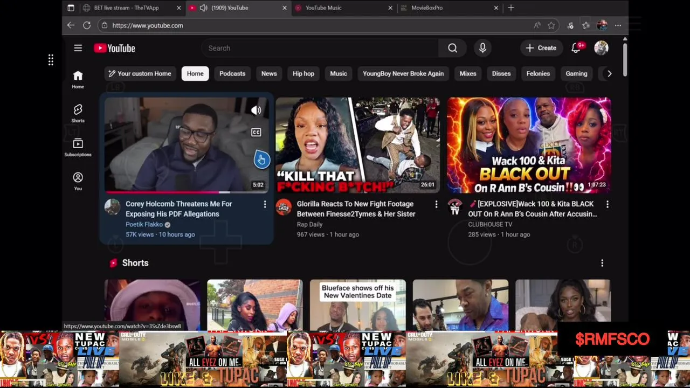Open the You page in the sidebar
The image size is (690, 388).
78,181
